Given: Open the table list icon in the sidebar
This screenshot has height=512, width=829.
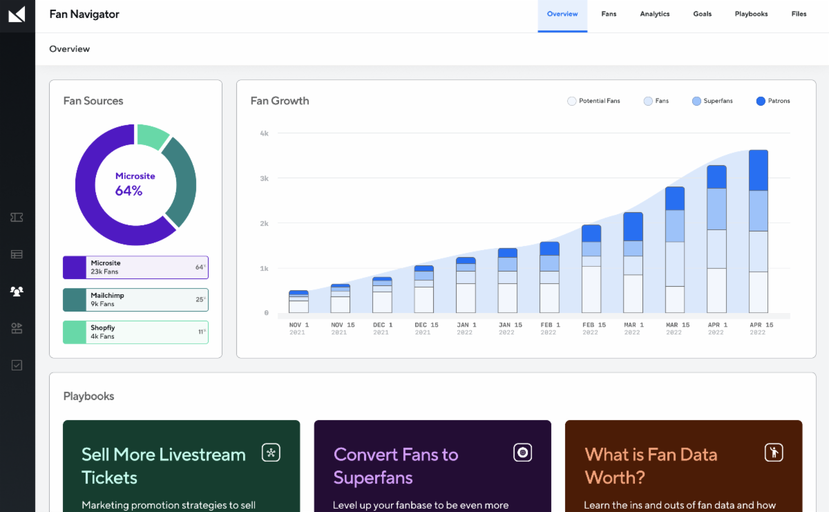Looking at the screenshot, I should point(17,254).
